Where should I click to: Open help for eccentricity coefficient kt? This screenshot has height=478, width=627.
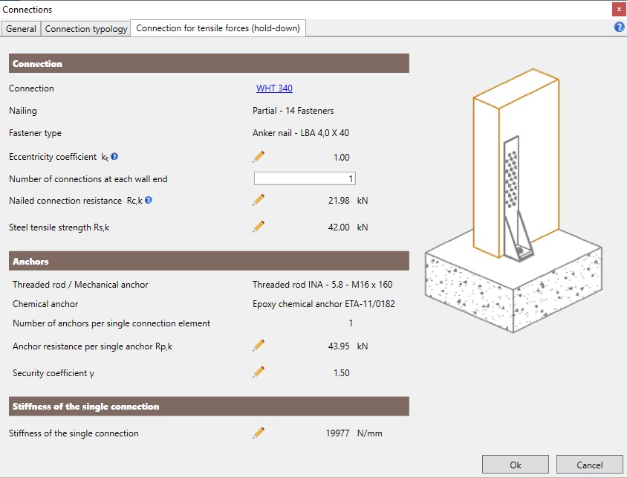click(114, 156)
